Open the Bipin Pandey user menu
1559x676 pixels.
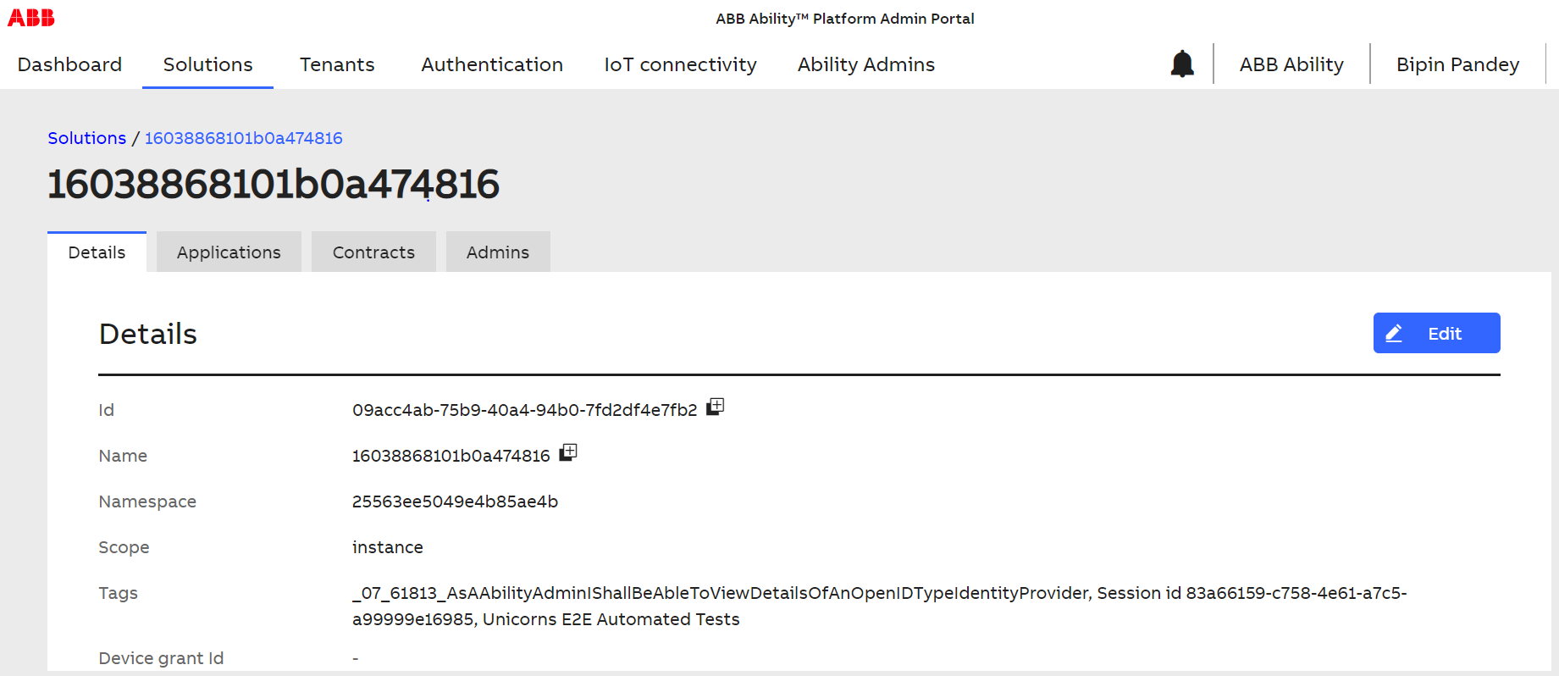click(1457, 64)
